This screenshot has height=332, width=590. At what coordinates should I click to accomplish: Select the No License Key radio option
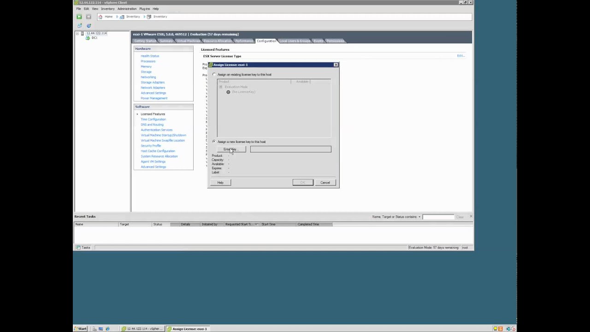(228, 92)
